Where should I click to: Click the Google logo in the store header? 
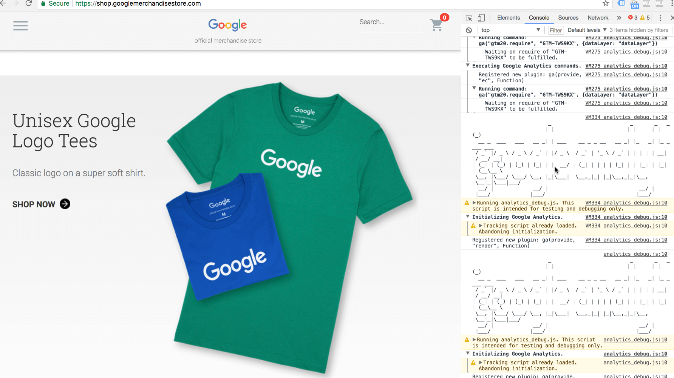227,25
